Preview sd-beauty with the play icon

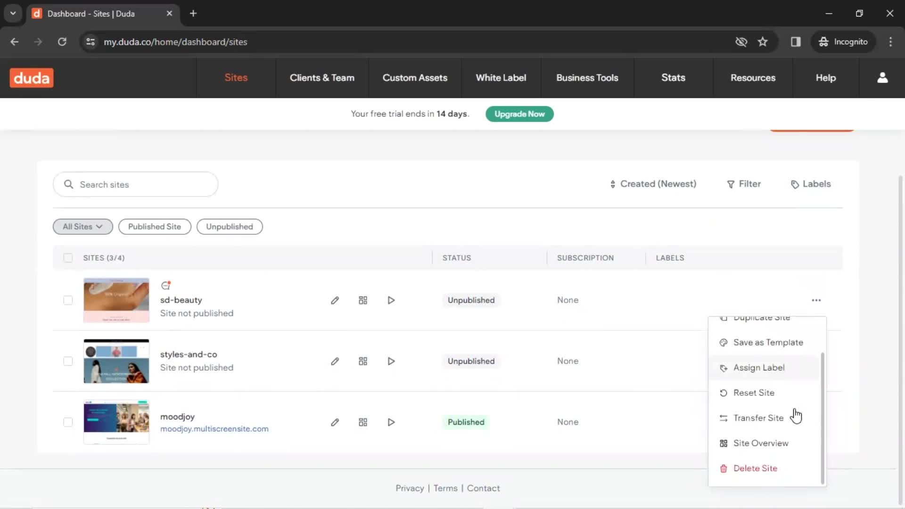point(391,300)
